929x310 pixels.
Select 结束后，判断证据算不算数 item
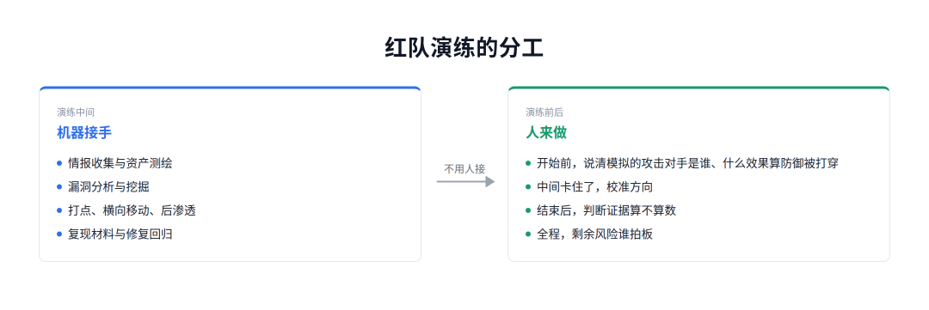coord(606,210)
